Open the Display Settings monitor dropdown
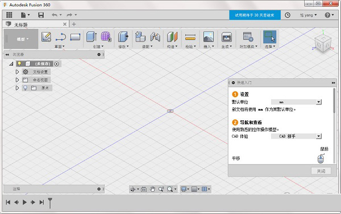 coord(185,189)
